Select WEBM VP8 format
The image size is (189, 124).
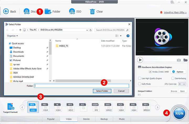[x=96, y=107]
